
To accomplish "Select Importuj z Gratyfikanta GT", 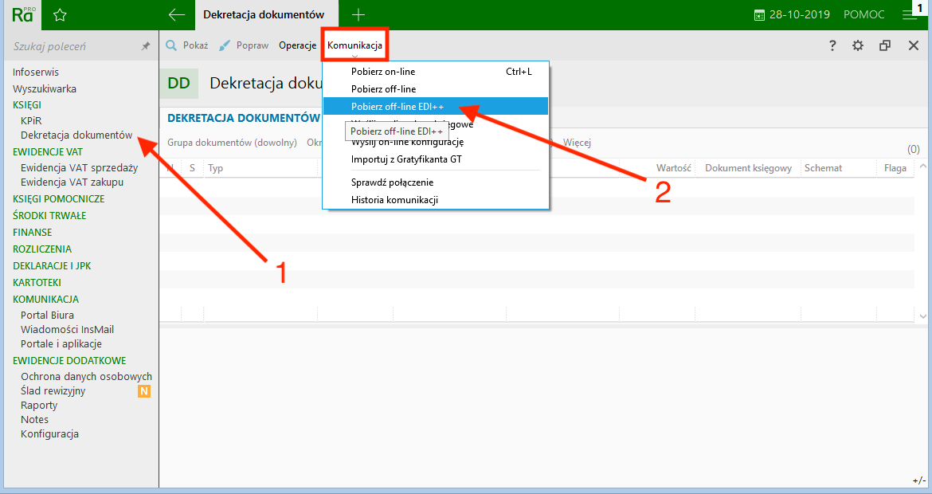I will click(x=406, y=159).
